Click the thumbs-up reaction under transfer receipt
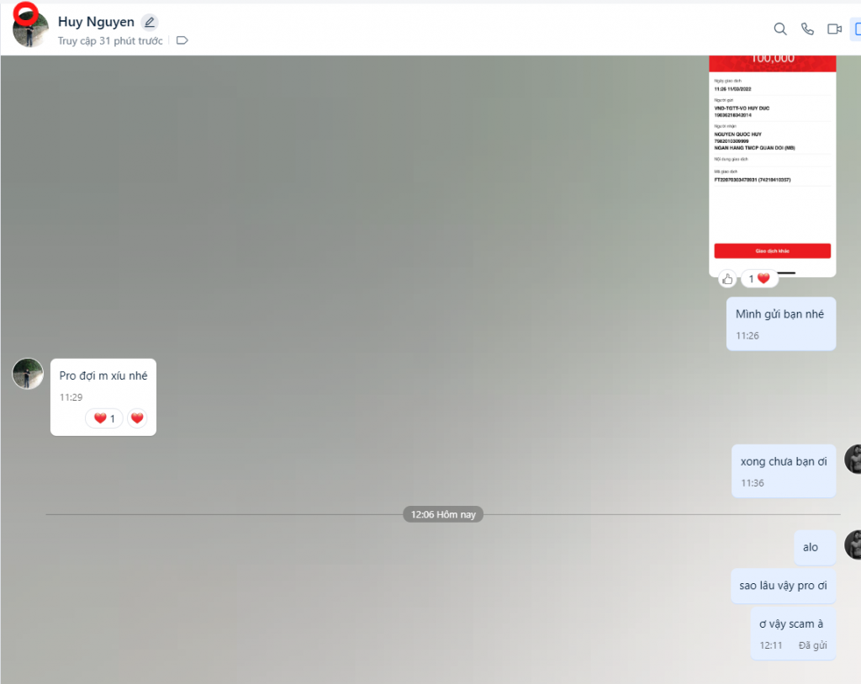The height and width of the screenshot is (684, 861). 727,278
